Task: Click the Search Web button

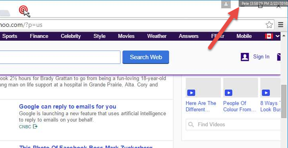Action: coord(146,57)
